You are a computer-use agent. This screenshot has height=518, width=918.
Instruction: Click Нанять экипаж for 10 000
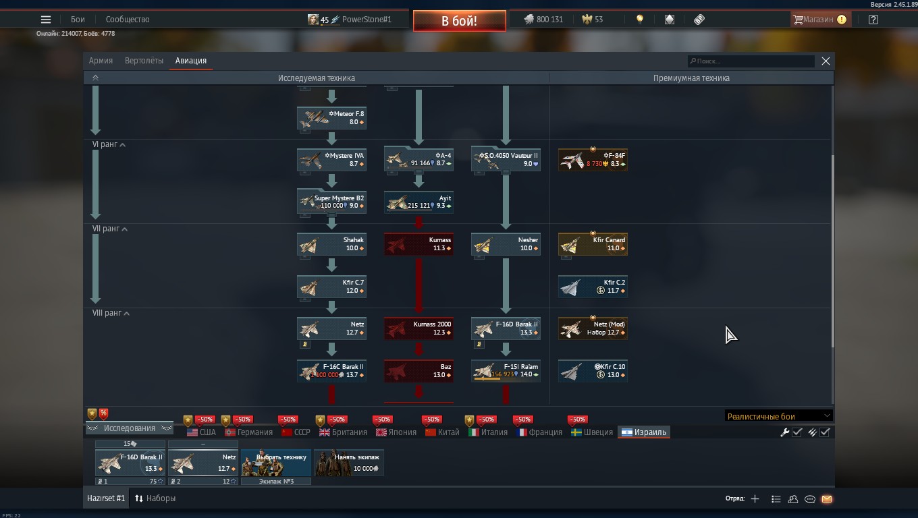click(349, 463)
